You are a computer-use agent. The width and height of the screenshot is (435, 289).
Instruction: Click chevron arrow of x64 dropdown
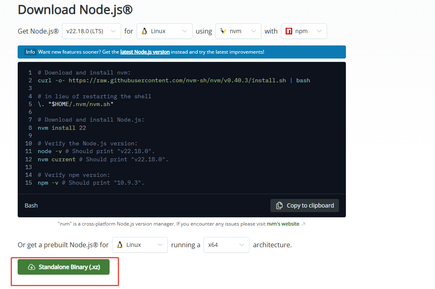coord(242,245)
